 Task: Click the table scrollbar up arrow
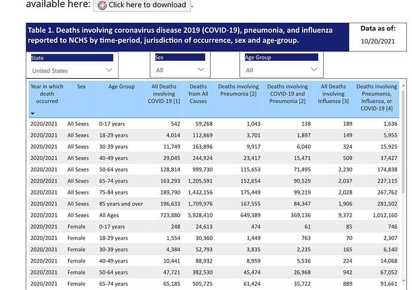click(x=404, y=86)
